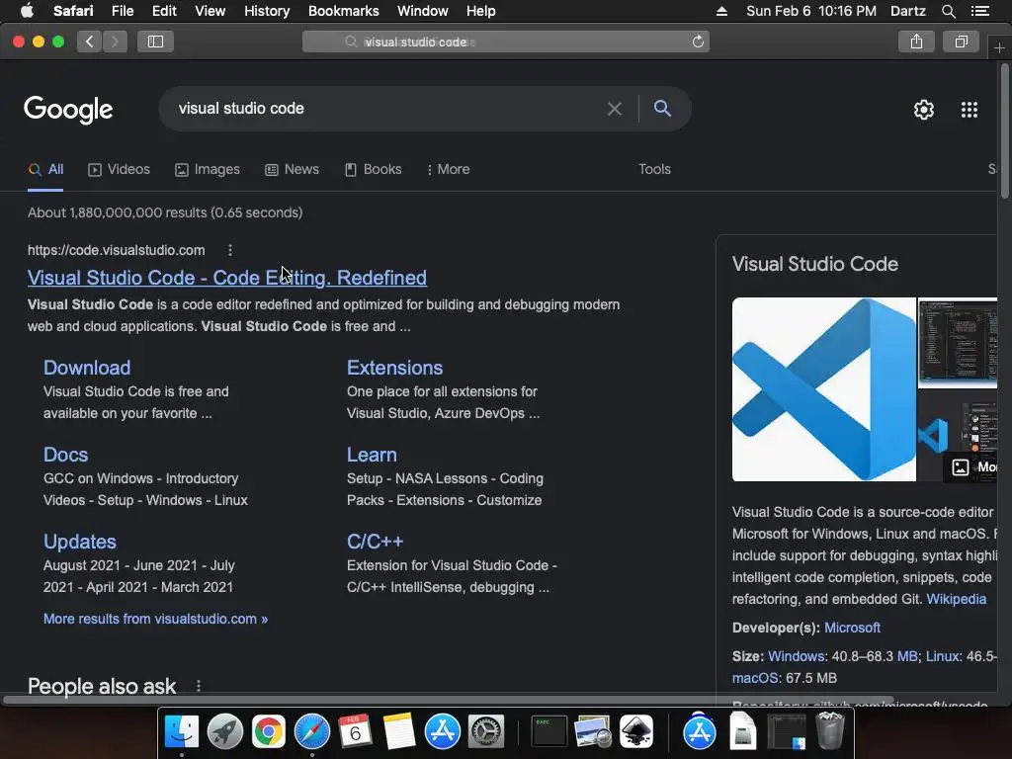
Task: Open the History menu
Action: [267, 11]
